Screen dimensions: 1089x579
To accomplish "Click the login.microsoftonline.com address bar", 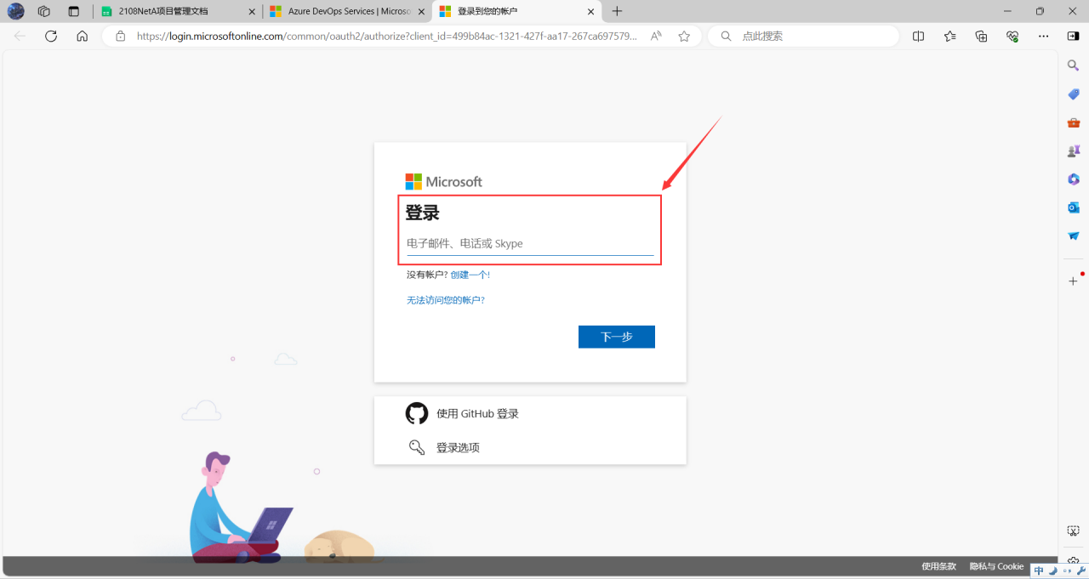I will 387,36.
